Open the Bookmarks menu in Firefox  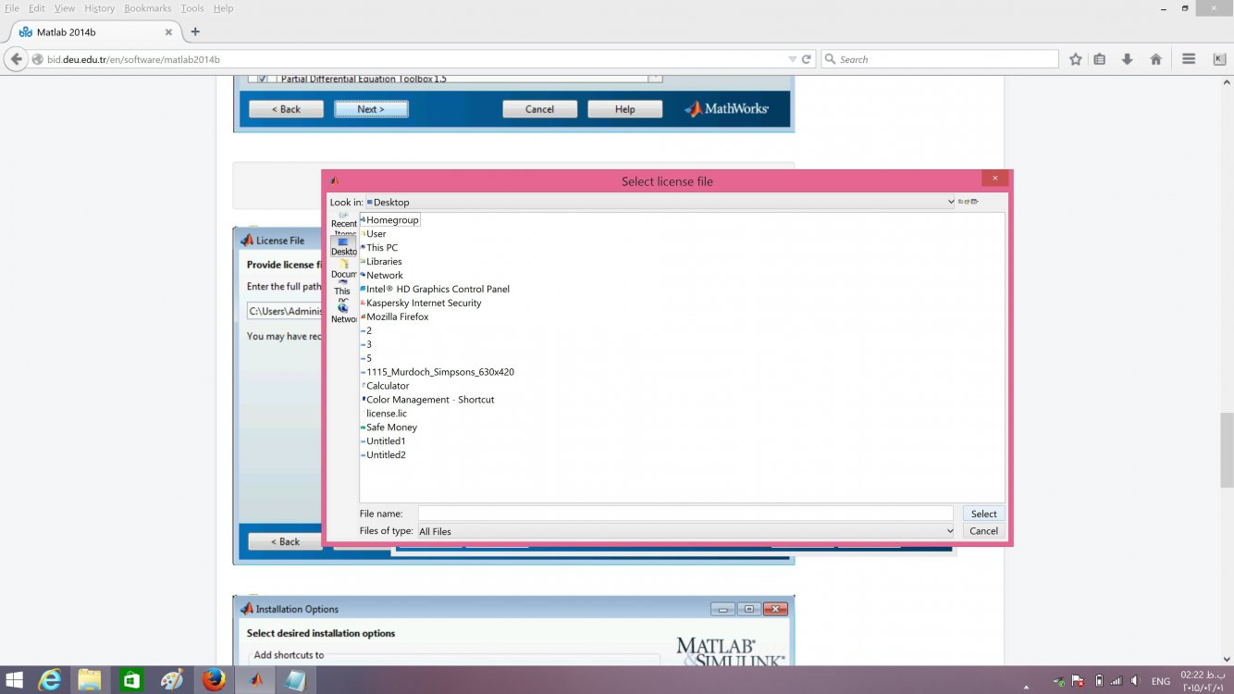tap(148, 8)
